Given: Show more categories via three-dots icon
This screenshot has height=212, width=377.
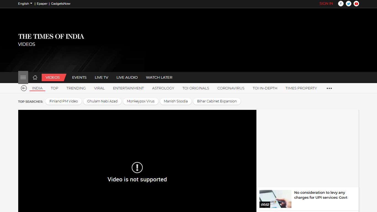Looking at the screenshot, I should pos(329,88).
